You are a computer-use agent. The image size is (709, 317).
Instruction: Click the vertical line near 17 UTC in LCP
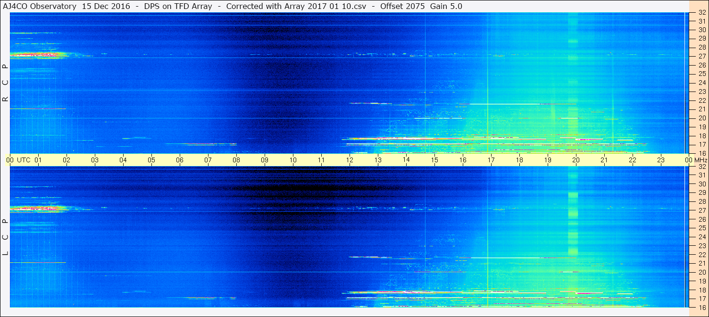pyautogui.click(x=488, y=237)
